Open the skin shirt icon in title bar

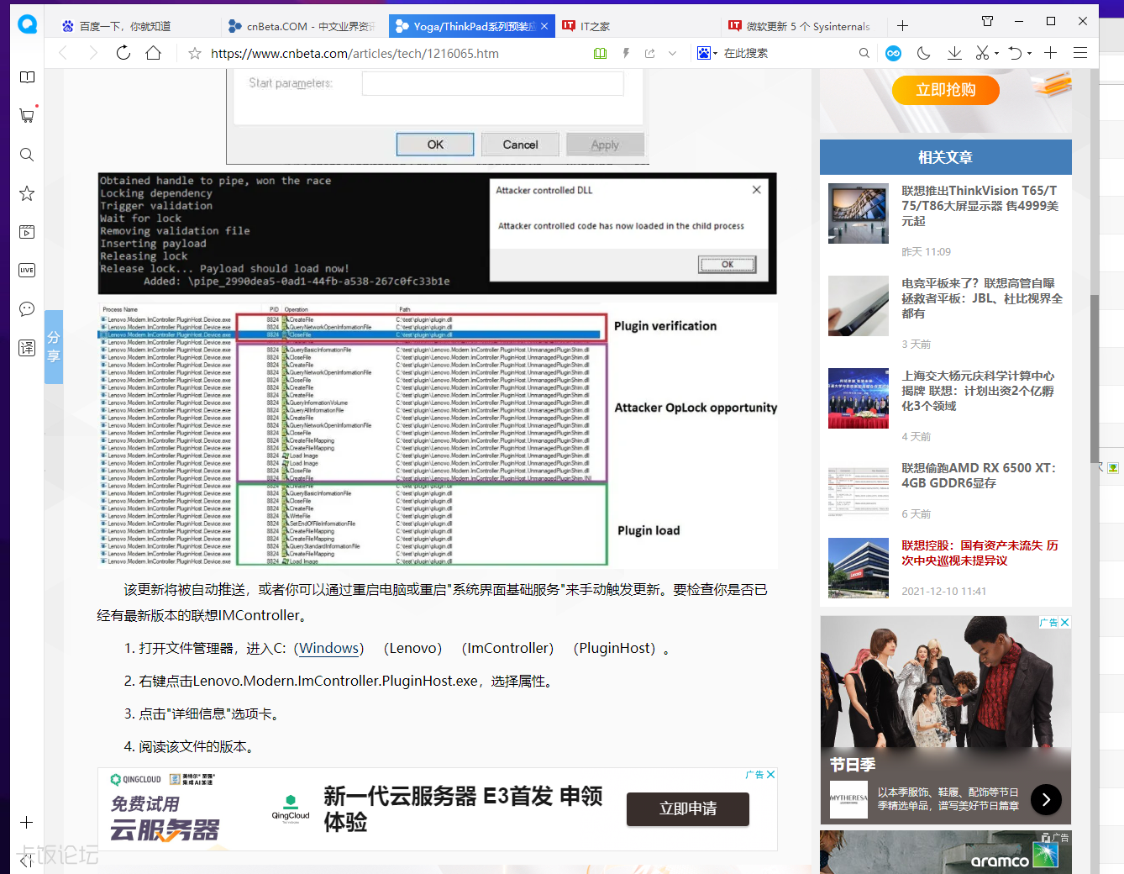(x=987, y=21)
